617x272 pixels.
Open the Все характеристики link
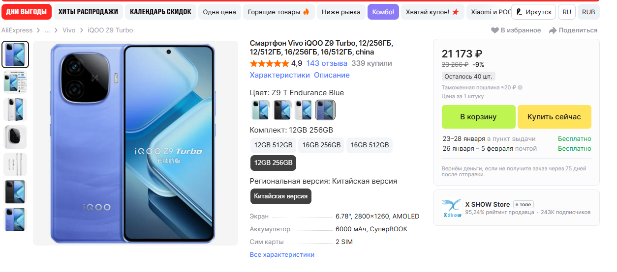pos(282,254)
